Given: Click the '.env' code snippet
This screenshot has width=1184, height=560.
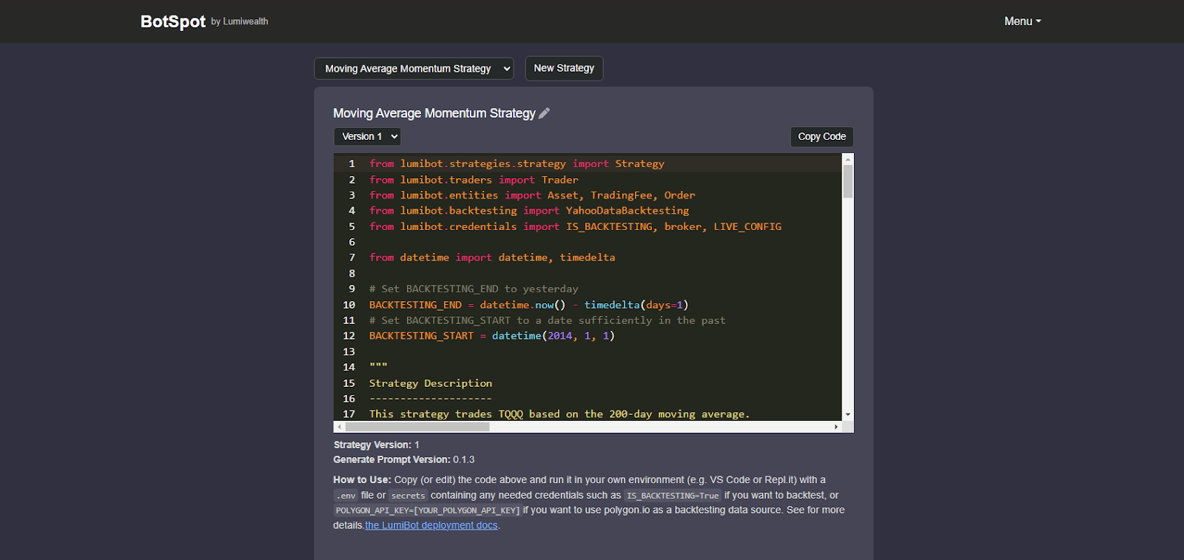Looking at the screenshot, I should [346, 496].
